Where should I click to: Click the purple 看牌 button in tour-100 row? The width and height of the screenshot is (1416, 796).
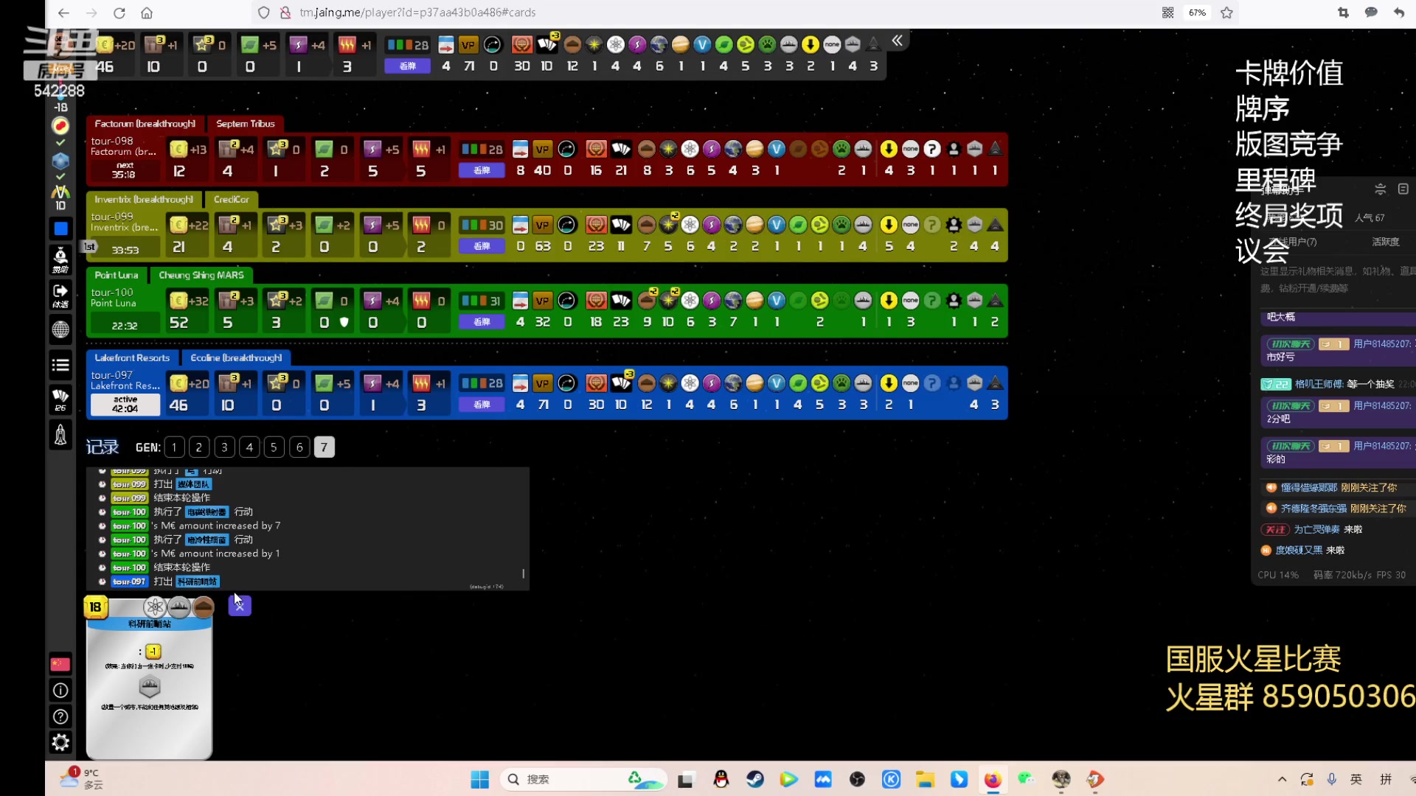[x=482, y=322]
